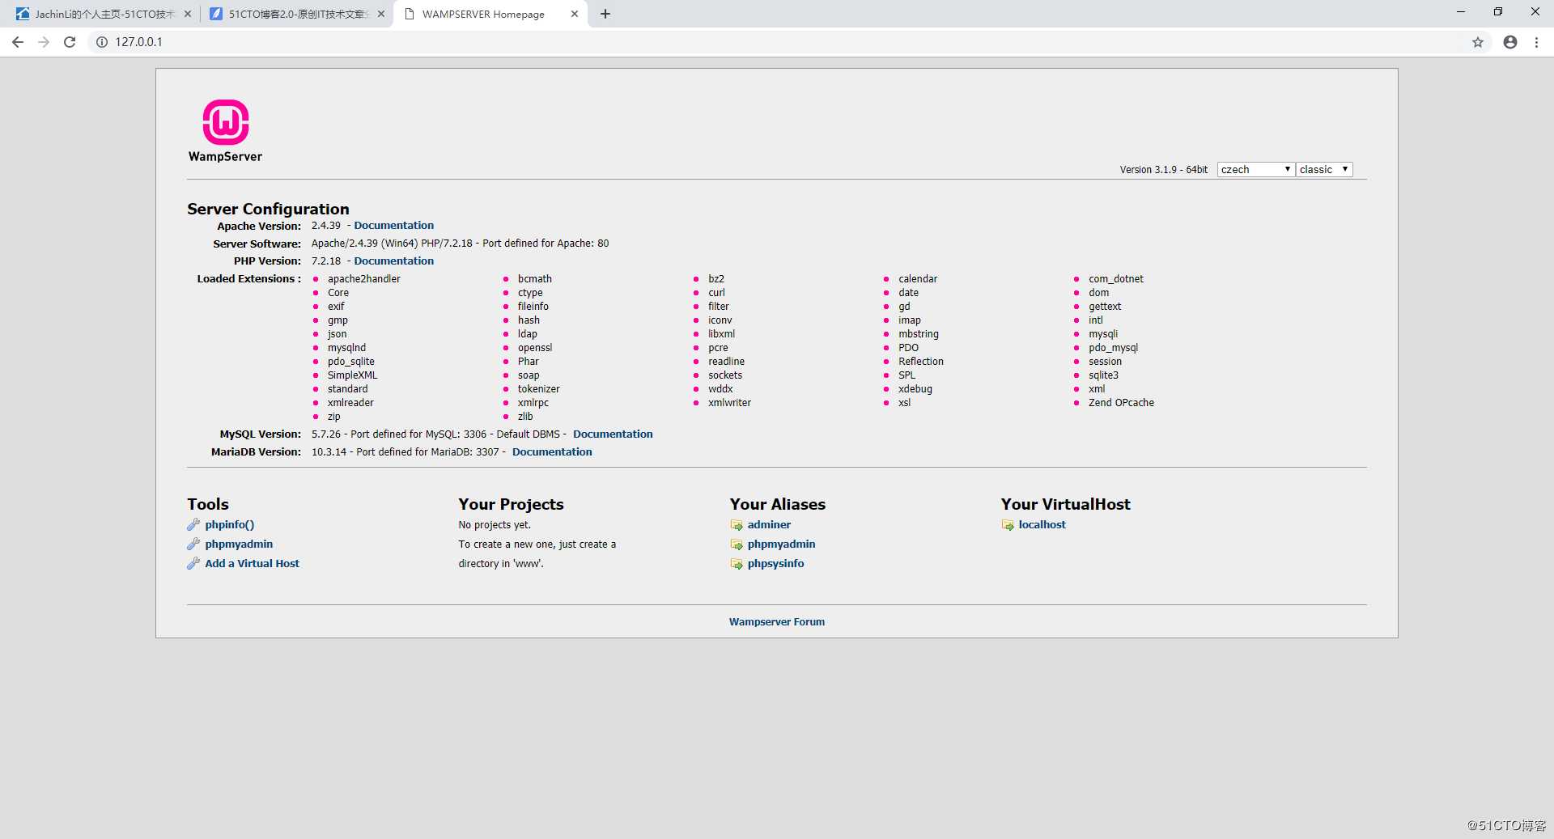Click folder icon next to phpsysinfo alias
This screenshot has height=839, width=1554.
click(737, 564)
